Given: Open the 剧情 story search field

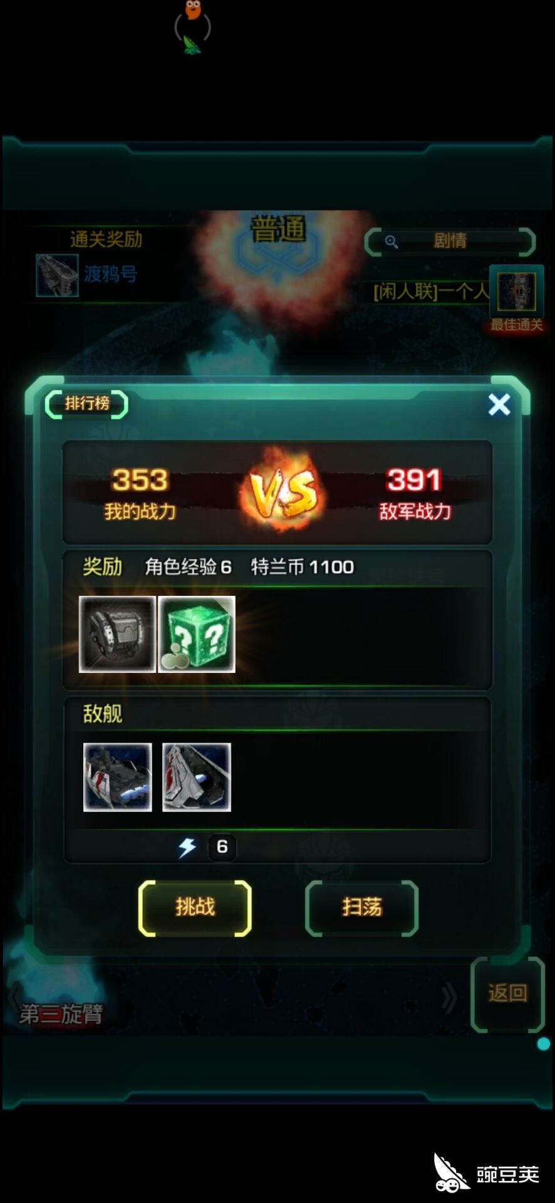Looking at the screenshot, I should pos(450,241).
